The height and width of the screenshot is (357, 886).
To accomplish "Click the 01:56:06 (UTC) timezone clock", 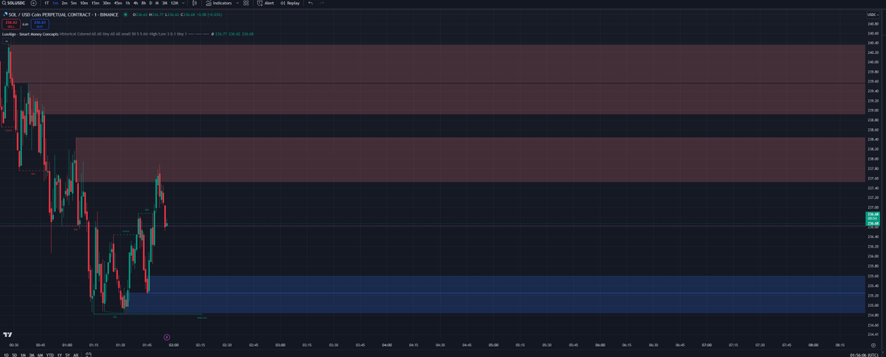I will tap(865, 355).
